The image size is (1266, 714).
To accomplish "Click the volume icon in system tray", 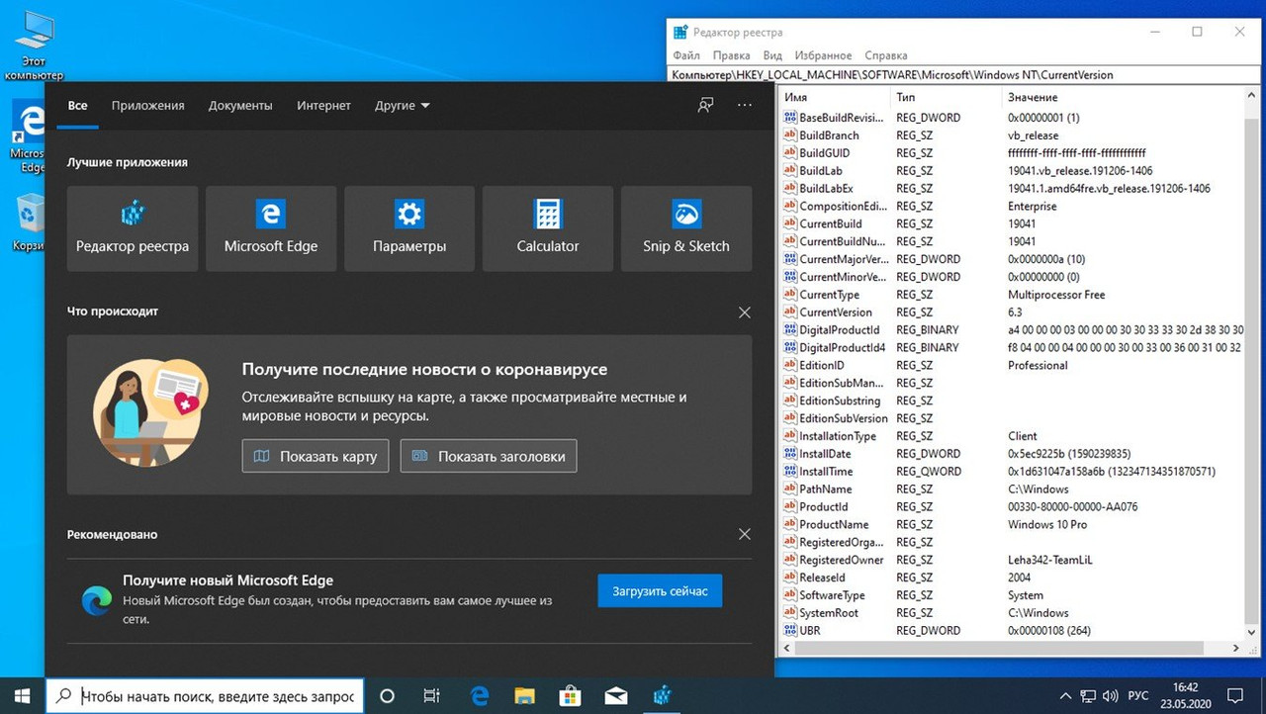I will point(1110,696).
